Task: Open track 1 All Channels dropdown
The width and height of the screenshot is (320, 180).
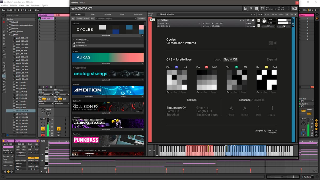Action: pyautogui.click(x=46, y=95)
